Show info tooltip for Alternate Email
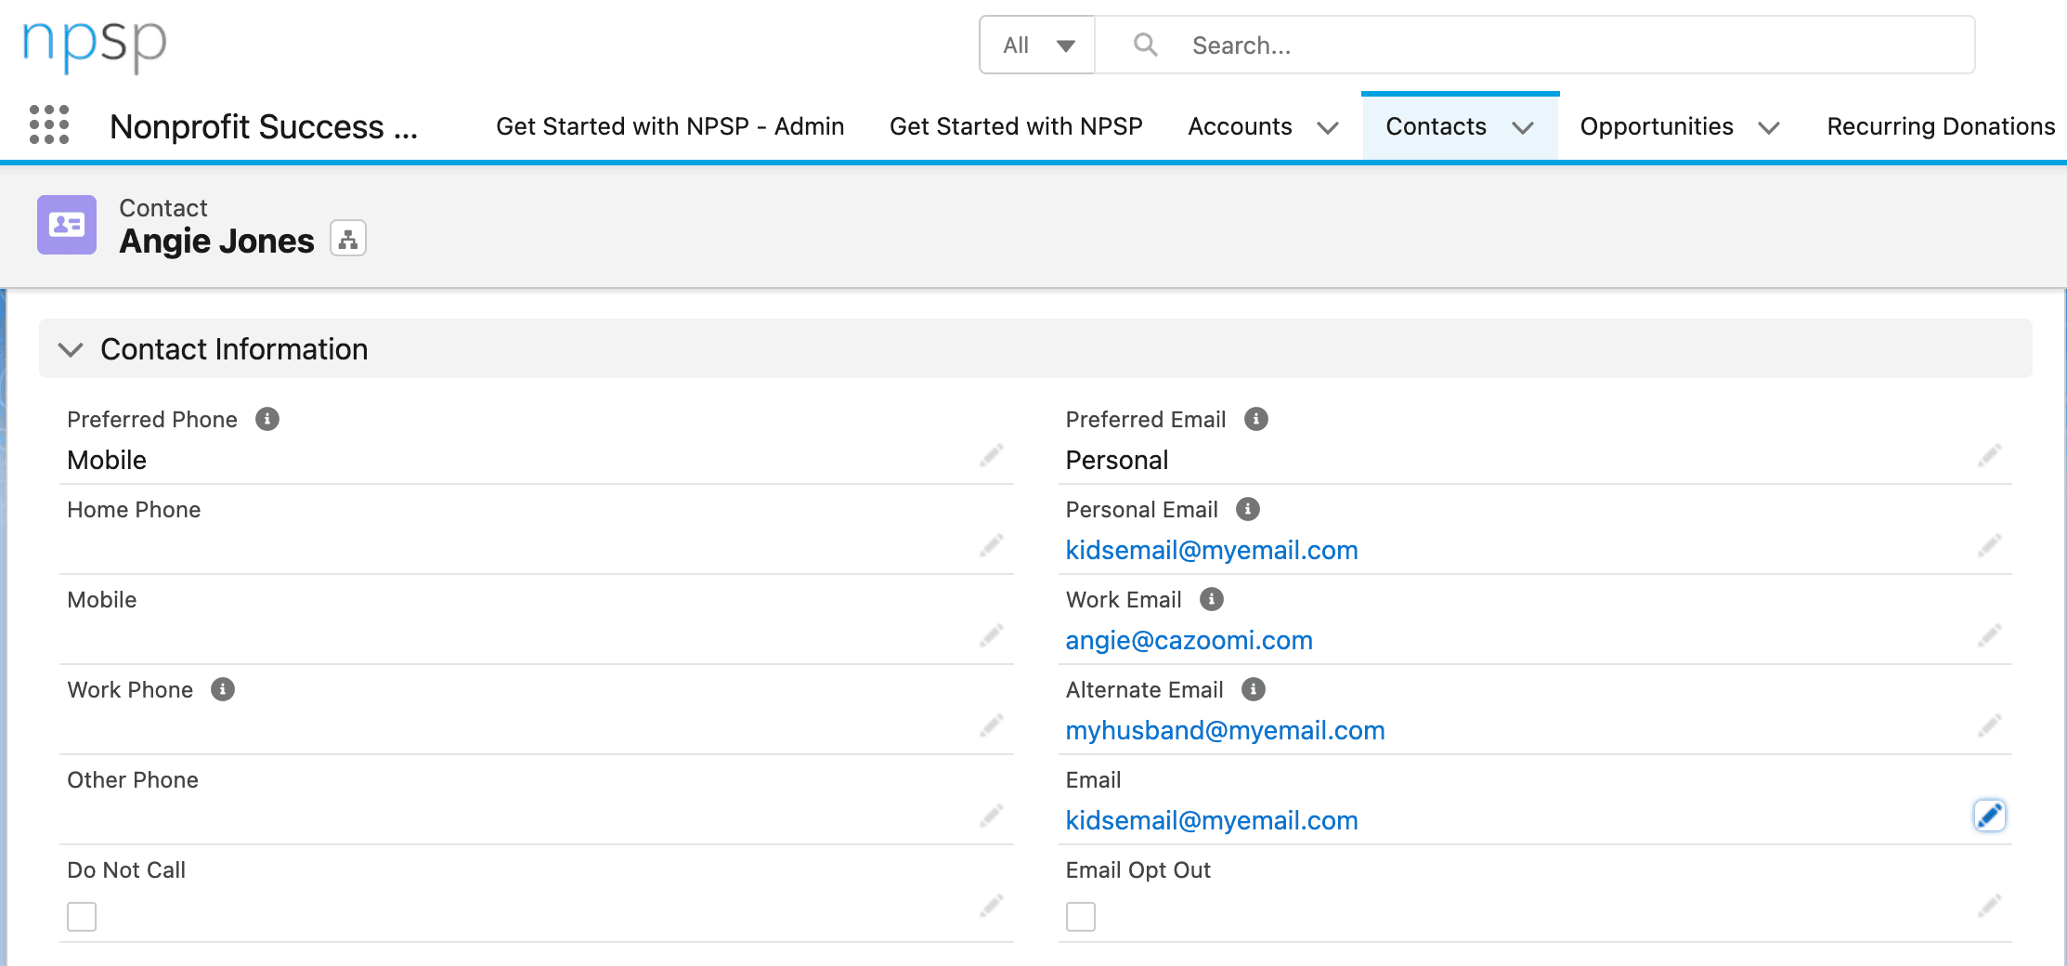The image size is (2067, 966). (x=1254, y=689)
